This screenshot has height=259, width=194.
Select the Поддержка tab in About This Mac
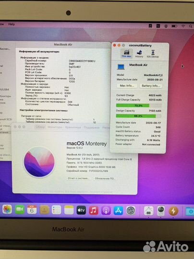click(x=92, y=128)
